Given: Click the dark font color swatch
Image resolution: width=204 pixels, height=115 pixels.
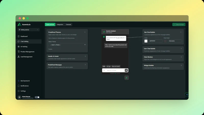Looking at the screenshot, I should [x=165, y=41].
